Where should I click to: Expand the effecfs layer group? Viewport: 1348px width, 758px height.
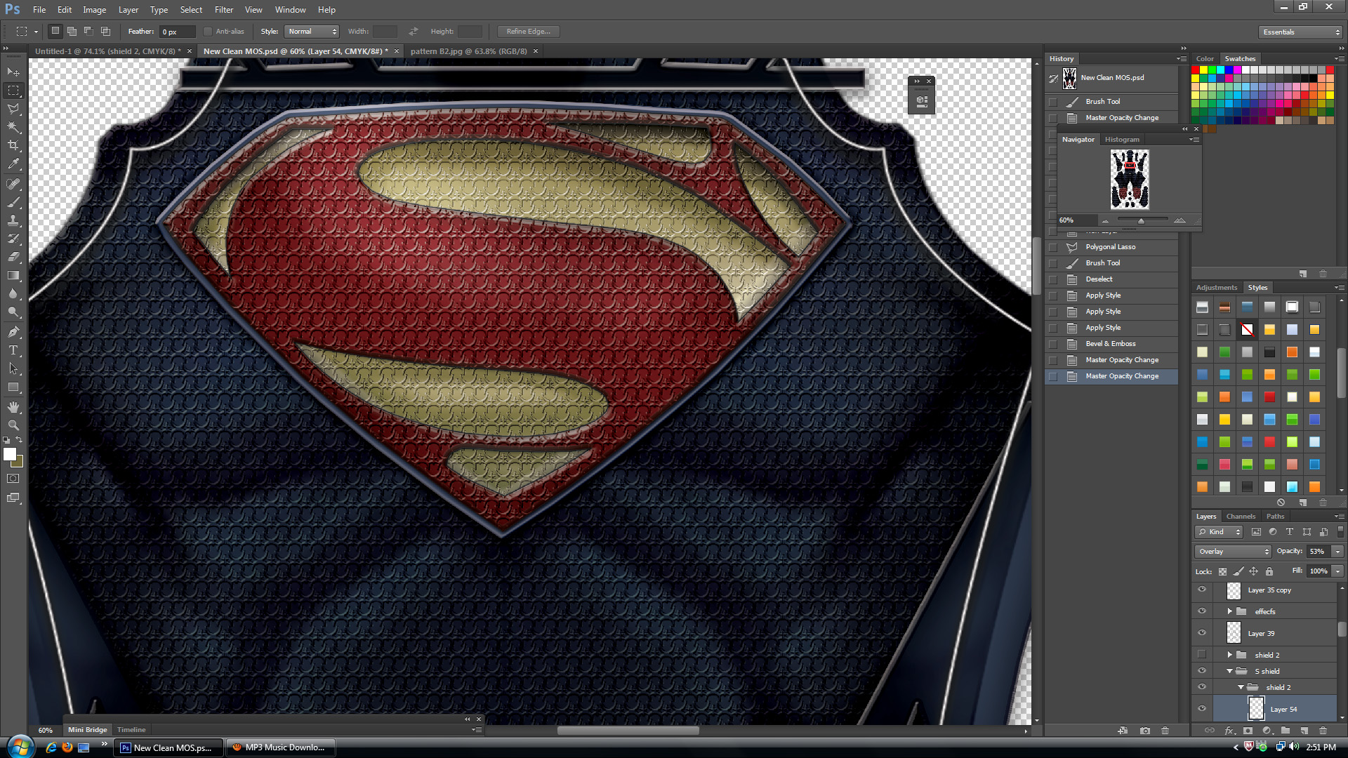(1229, 611)
